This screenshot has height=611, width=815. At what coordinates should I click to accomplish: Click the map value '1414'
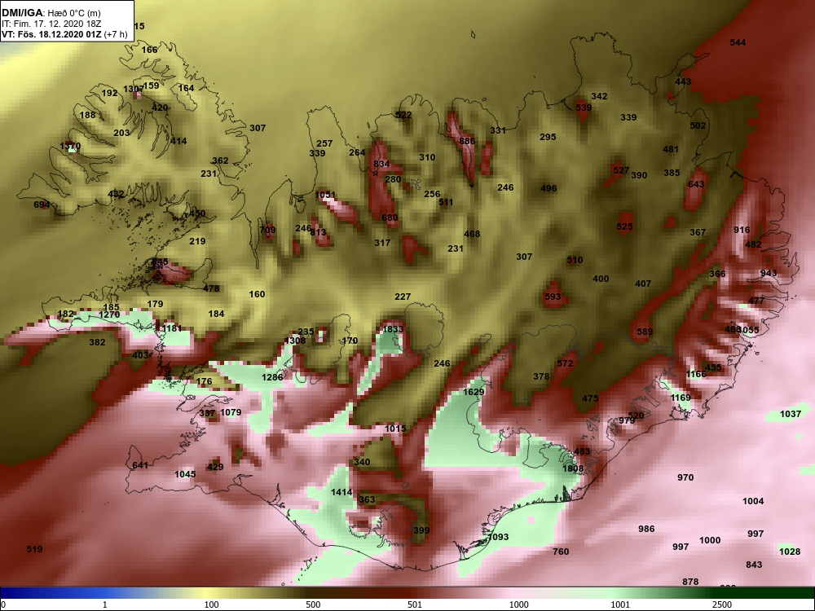(x=341, y=492)
